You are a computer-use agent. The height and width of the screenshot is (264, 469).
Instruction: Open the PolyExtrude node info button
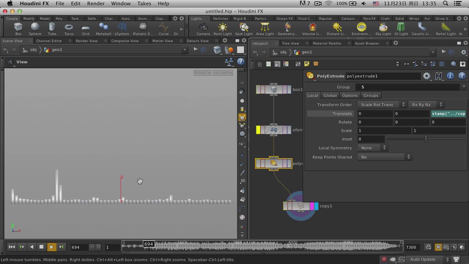click(x=450, y=76)
